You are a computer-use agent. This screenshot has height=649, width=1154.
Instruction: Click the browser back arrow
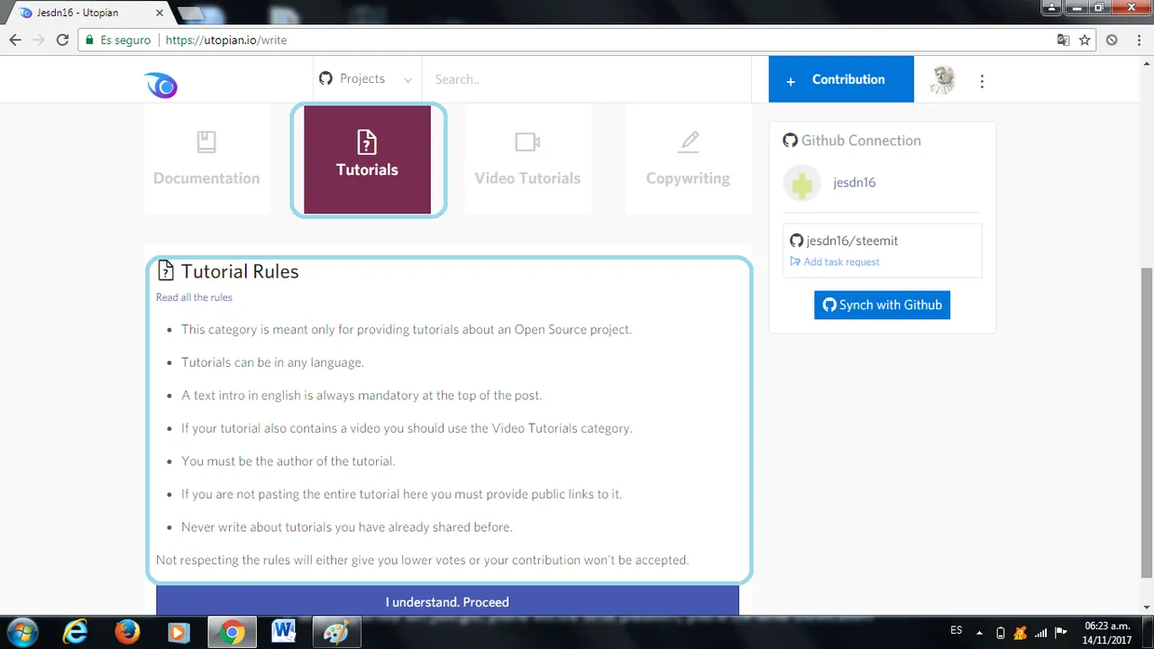click(x=15, y=41)
